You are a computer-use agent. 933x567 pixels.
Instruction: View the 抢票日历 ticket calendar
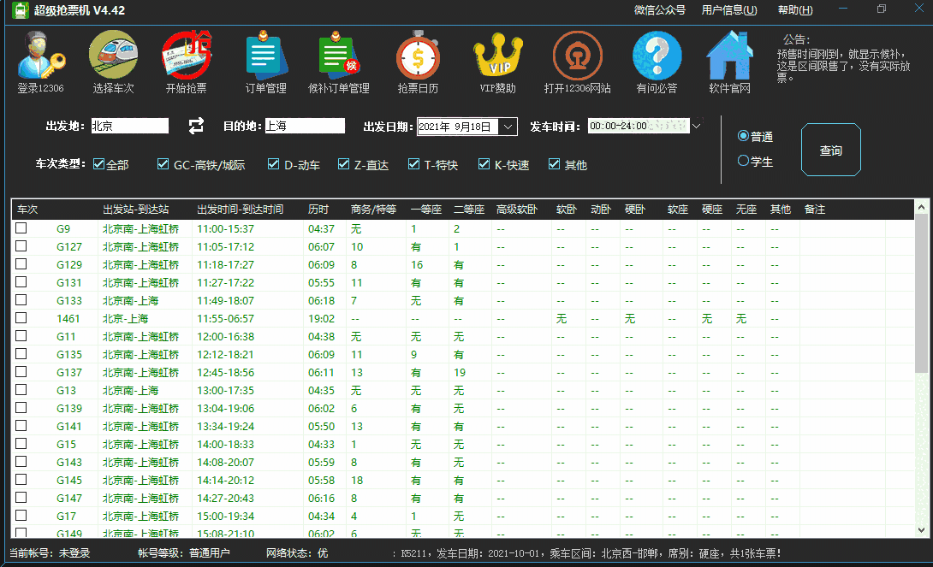click(419, 60)
